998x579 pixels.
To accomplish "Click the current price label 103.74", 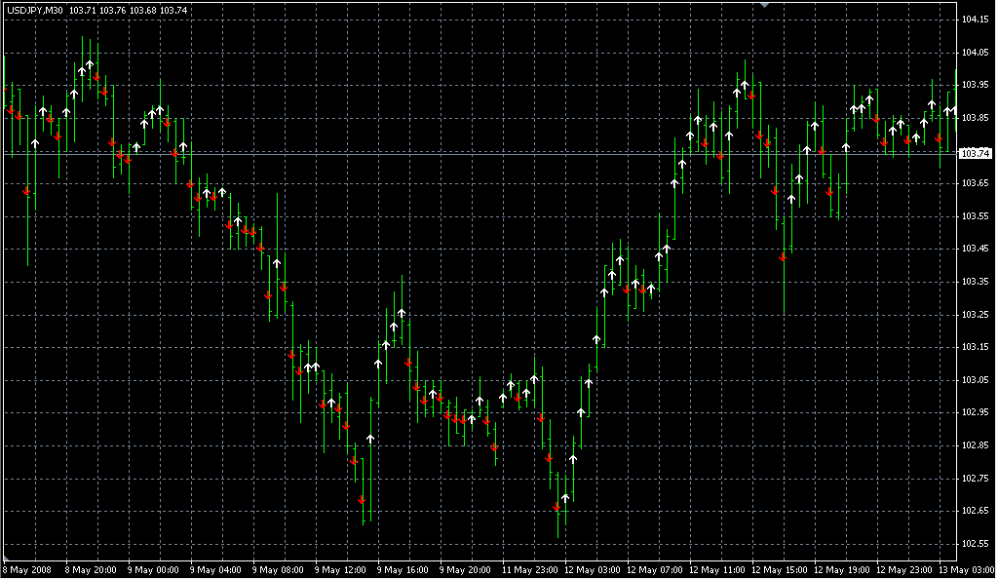I will point(975,154).
